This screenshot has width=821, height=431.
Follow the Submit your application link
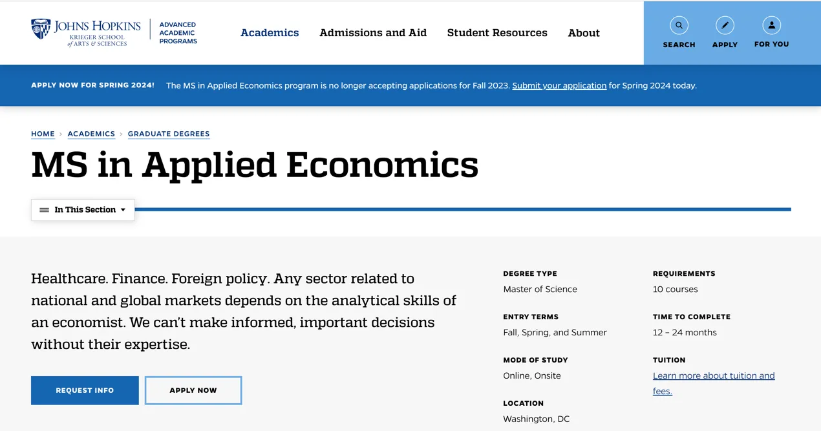[559, 85]
